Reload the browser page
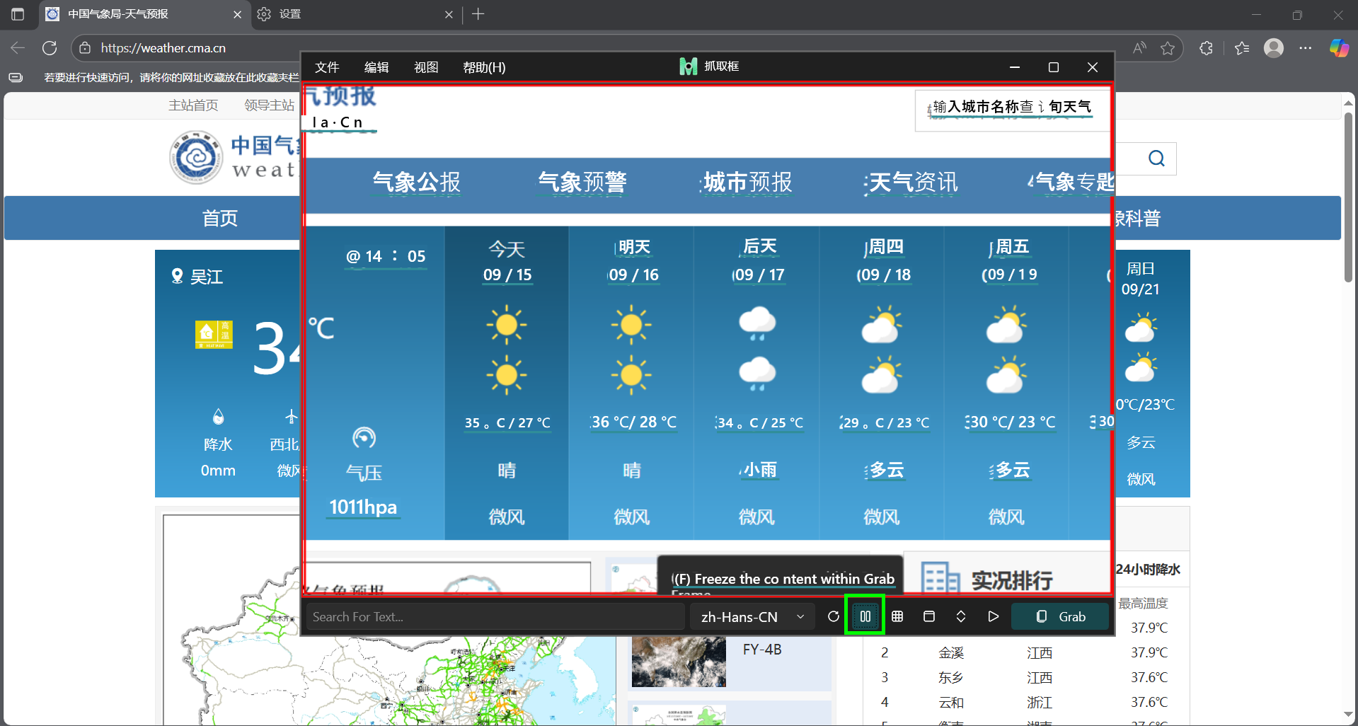Image resolution: width=1358 pixels, height=726 pixels. (50, 48)
